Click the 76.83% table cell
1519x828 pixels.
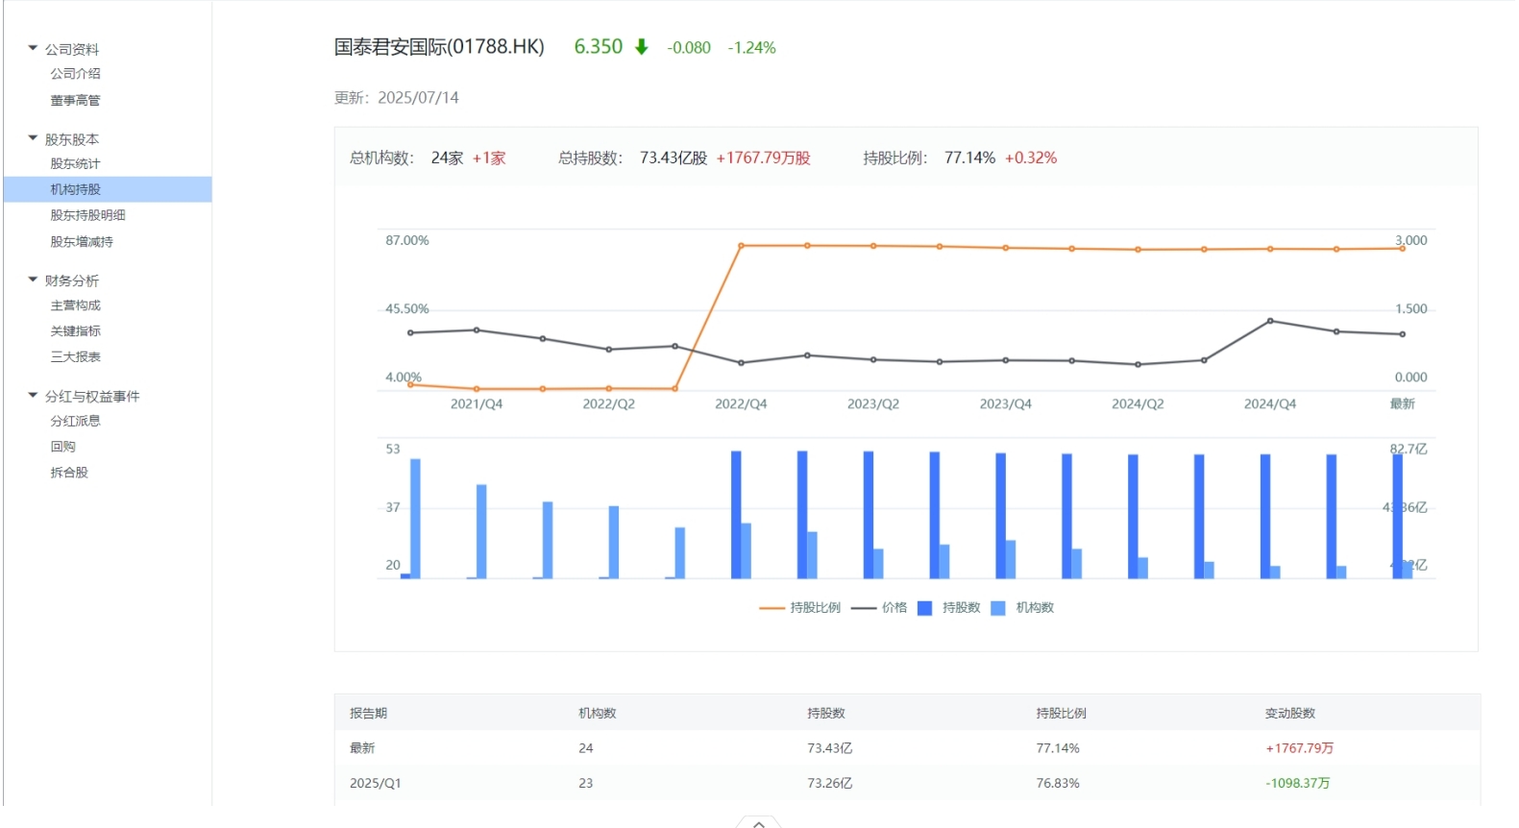[x=1058, y=784]
